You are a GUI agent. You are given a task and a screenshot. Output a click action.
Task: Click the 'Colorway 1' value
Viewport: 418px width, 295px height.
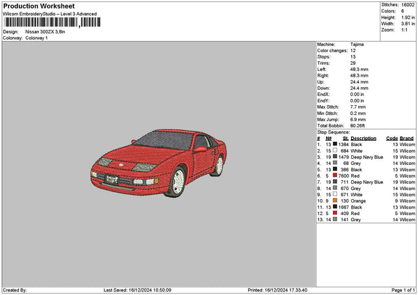tap(36, 38)
